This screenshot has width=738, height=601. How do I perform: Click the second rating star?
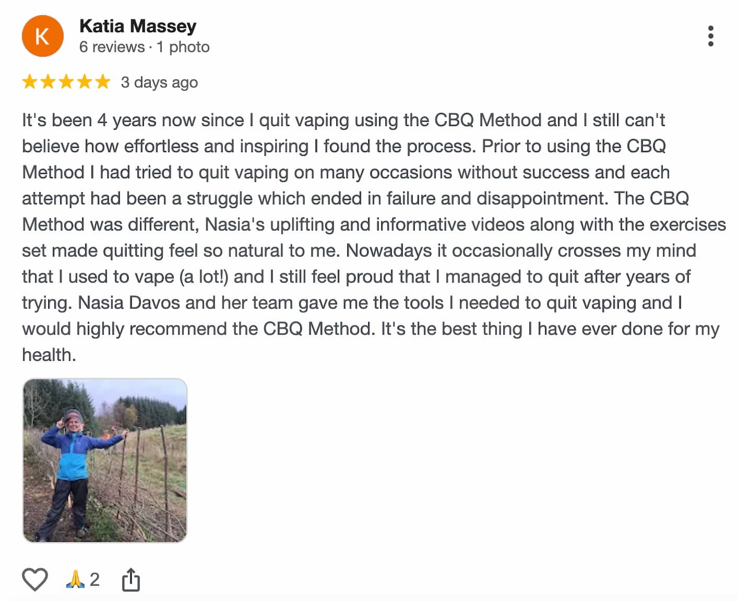(48, 82)
